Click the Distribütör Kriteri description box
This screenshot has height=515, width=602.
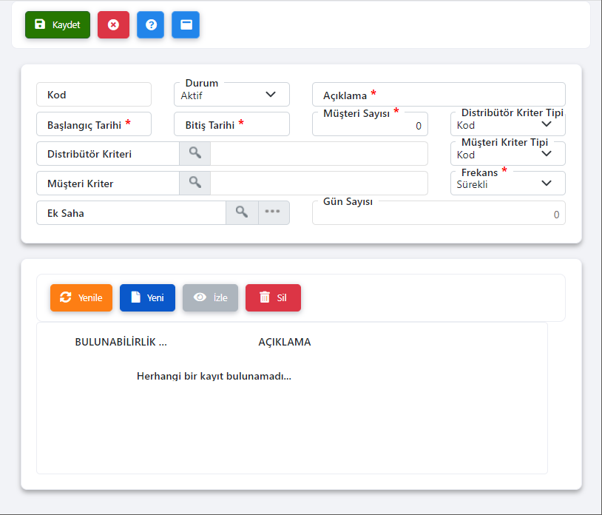point(319,154)
